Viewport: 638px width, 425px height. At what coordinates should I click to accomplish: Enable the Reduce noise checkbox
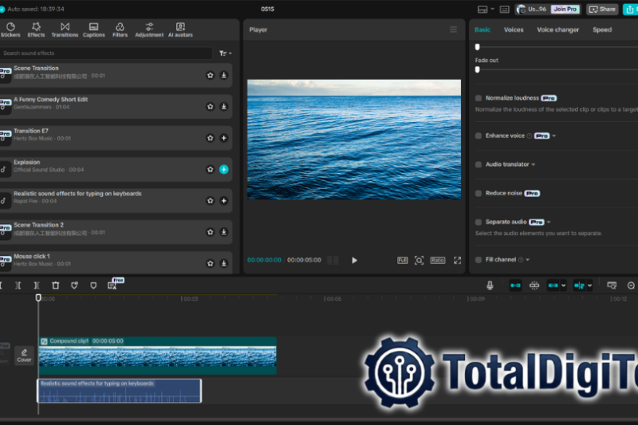pyautogui.click(x=478, y=193)
